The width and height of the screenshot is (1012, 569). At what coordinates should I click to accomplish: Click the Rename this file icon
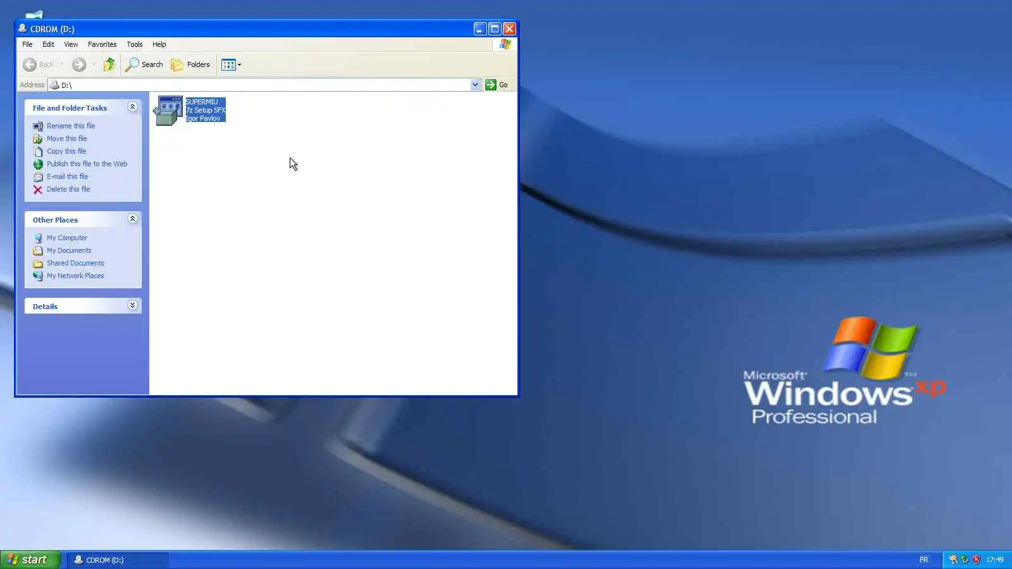38,126
